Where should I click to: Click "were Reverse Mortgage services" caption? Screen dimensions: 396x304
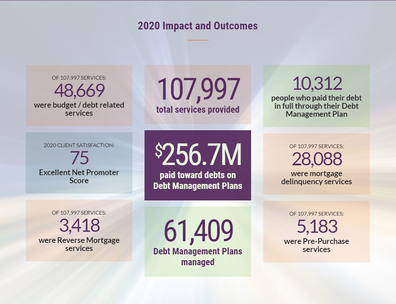pyautogui.click(x=79, y=244)
